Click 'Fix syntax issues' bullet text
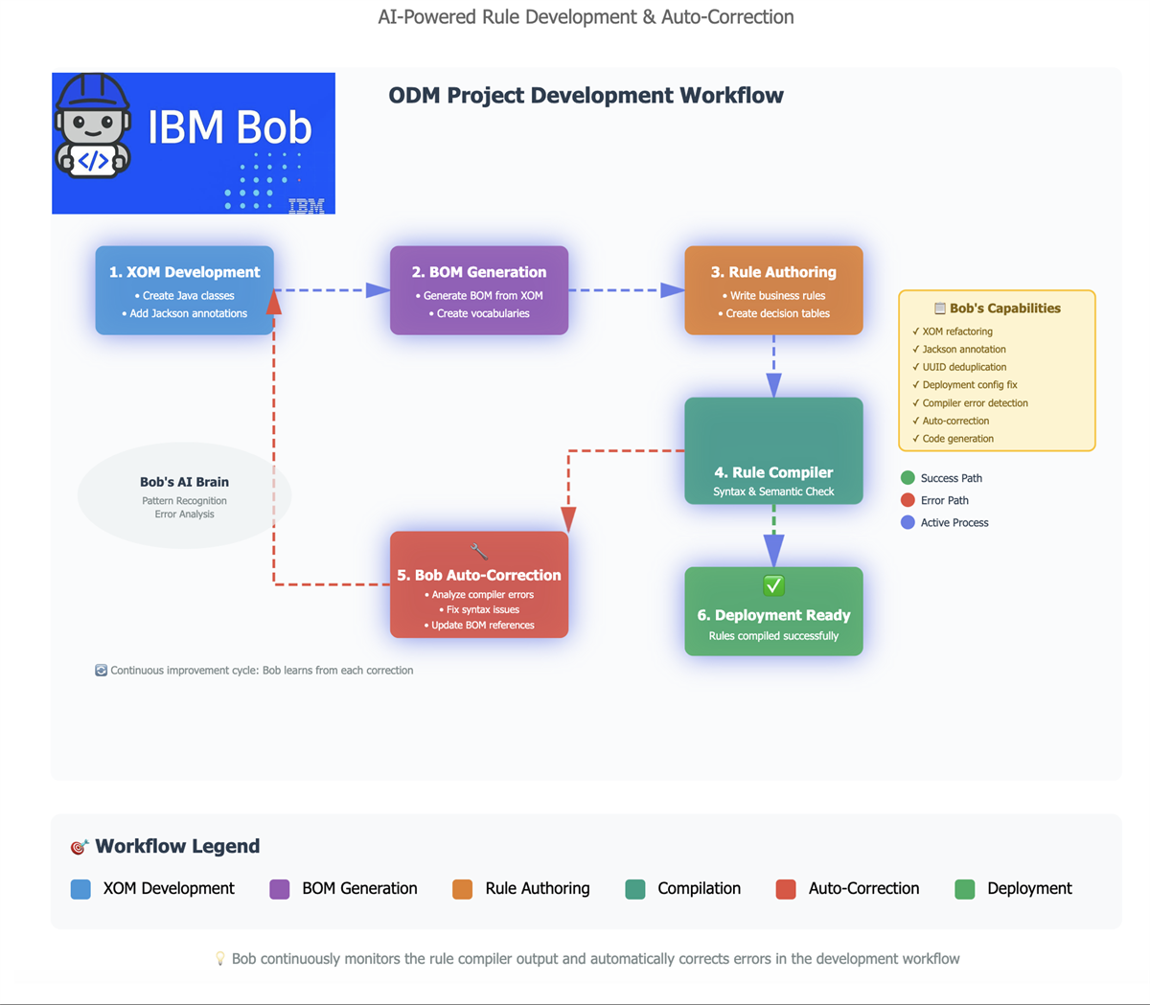 pyautogui.click(x=483, y=609)
